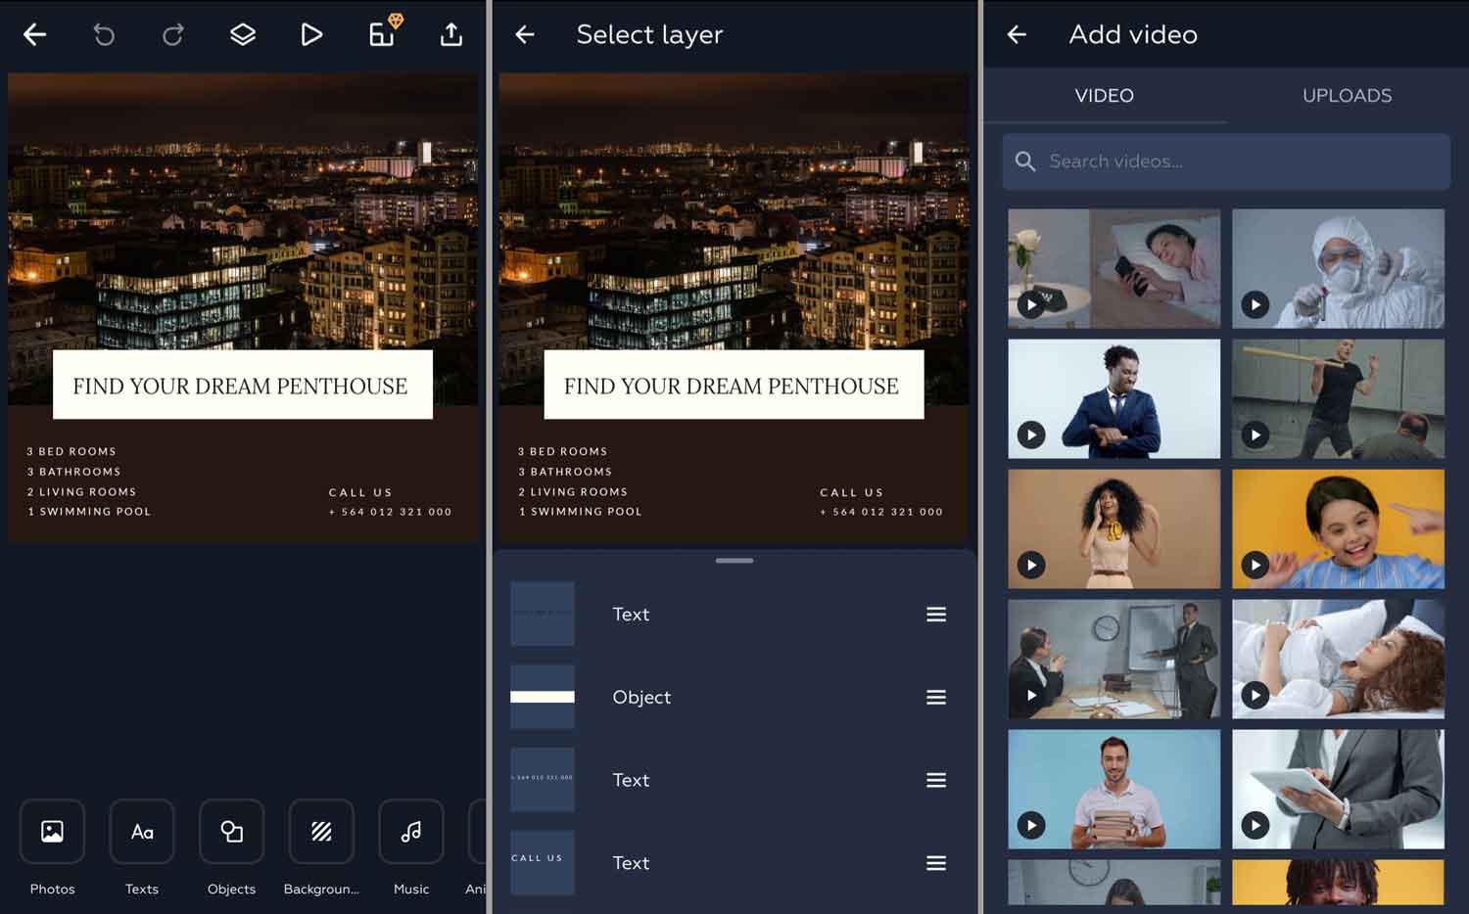Select CALL US text in editor canvas
Viewport: 1469px width, 914px height.
click(360, 492)
